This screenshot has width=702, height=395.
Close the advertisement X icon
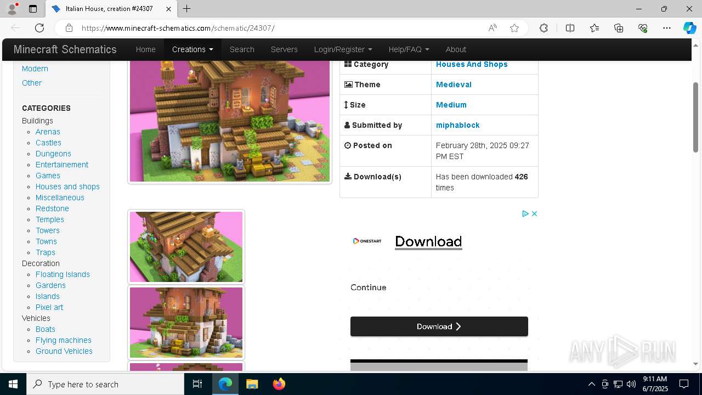[x=534, y=213]
